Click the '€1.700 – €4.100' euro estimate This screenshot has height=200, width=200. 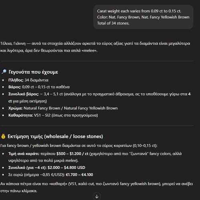click(80, 174)
